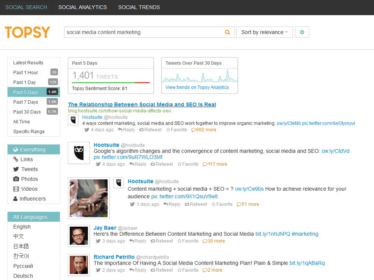Switch to the Social Trends tab
374x280 pixels.
pos(139,7)
